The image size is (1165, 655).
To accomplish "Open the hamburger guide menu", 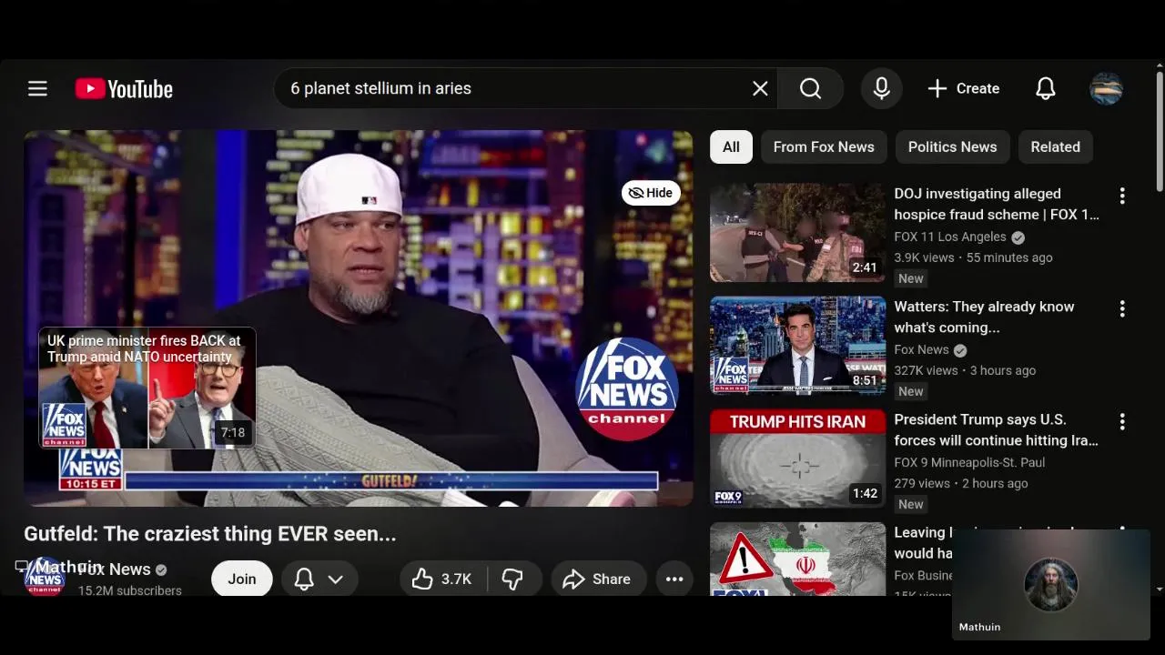I will 37,88.
